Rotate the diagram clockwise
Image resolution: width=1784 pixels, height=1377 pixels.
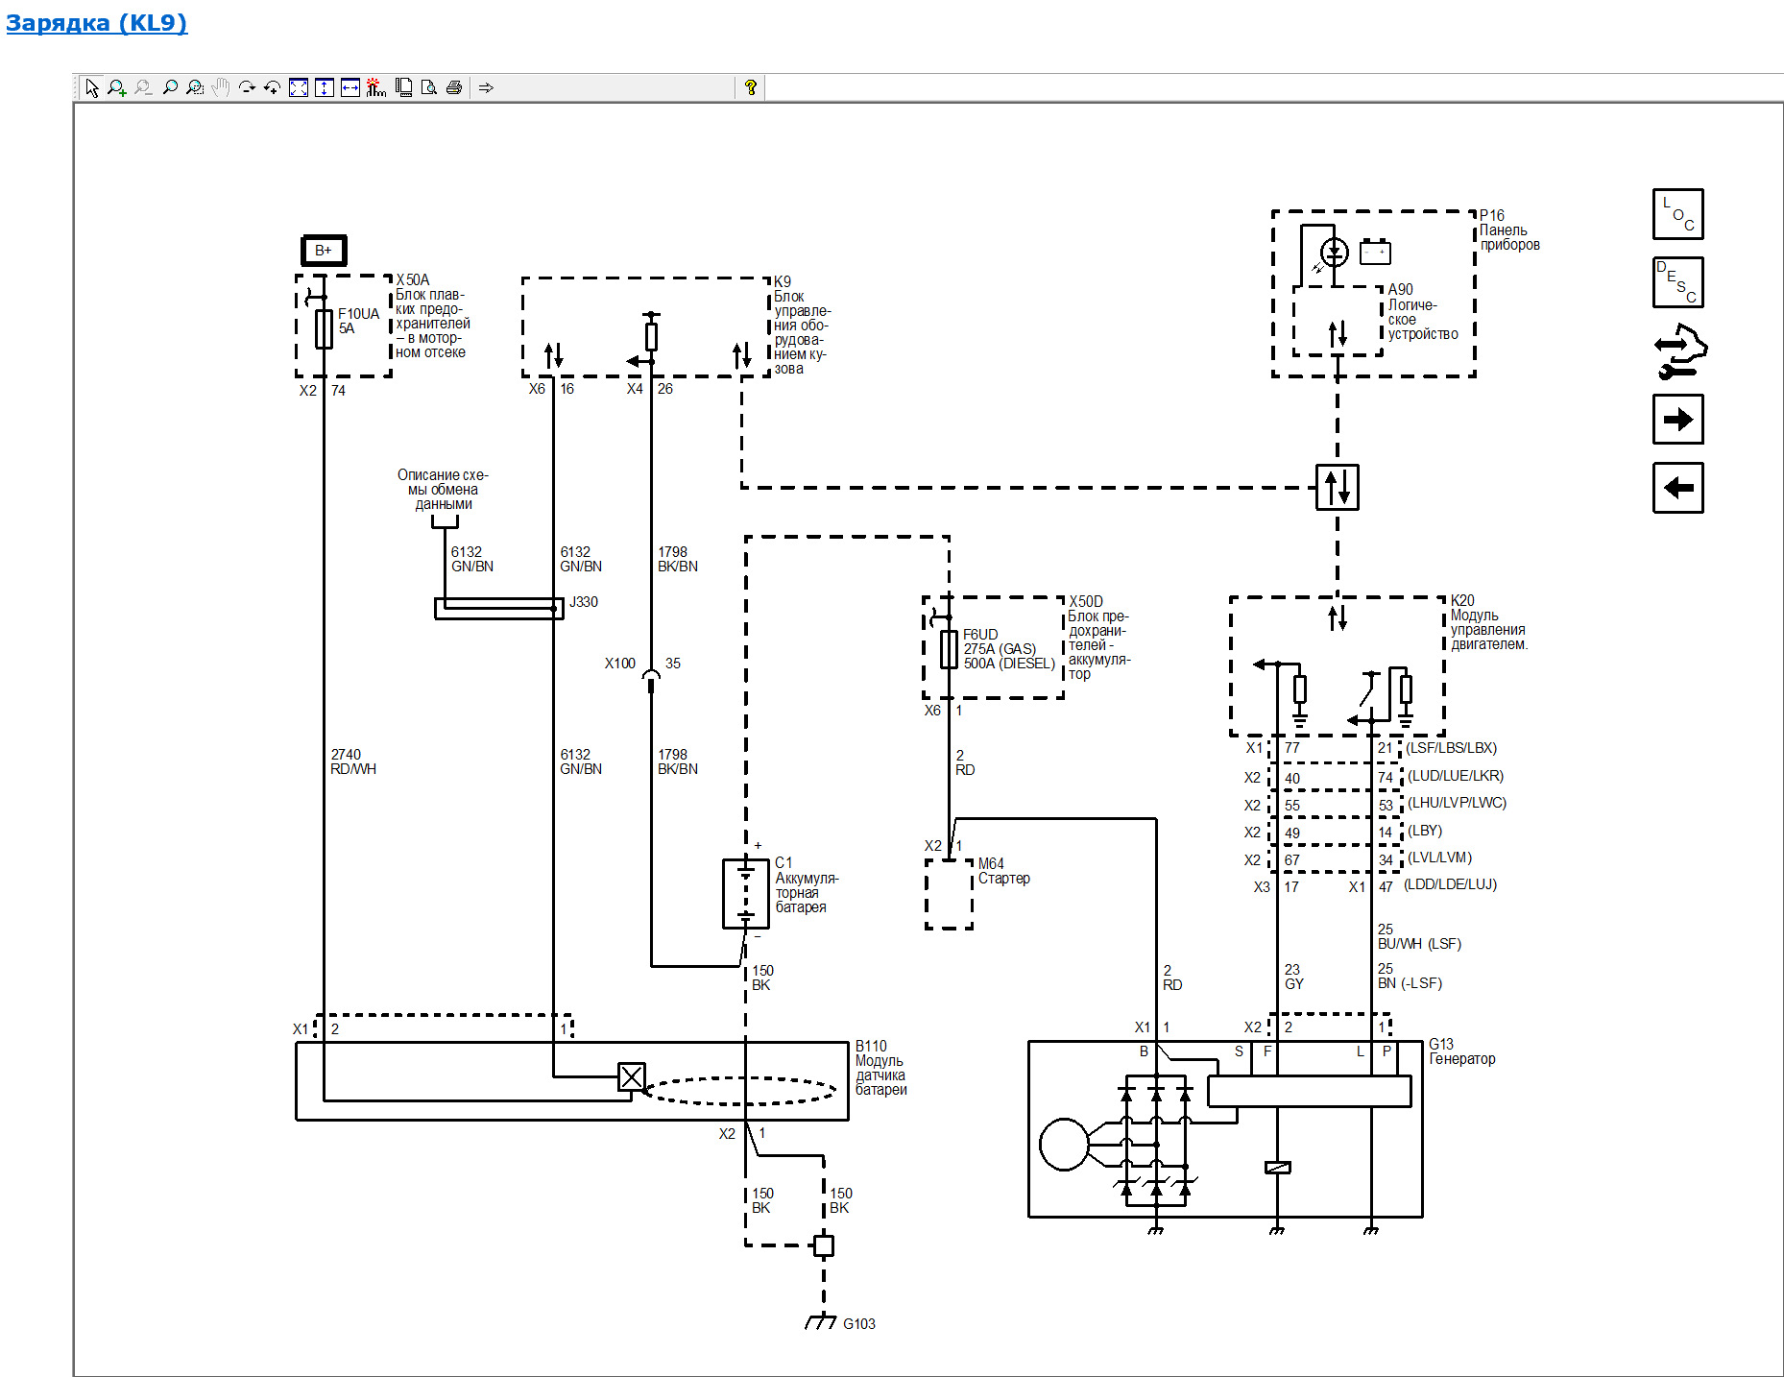pyautogui.click(x=247, y=87)
